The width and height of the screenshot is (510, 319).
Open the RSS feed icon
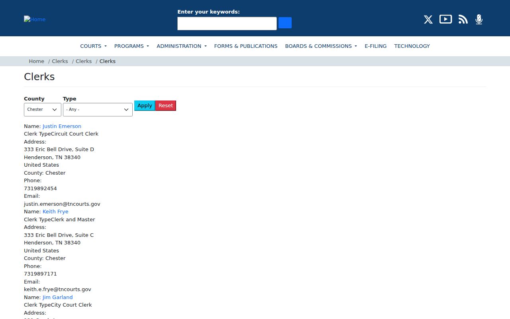(x=463, y=20)
